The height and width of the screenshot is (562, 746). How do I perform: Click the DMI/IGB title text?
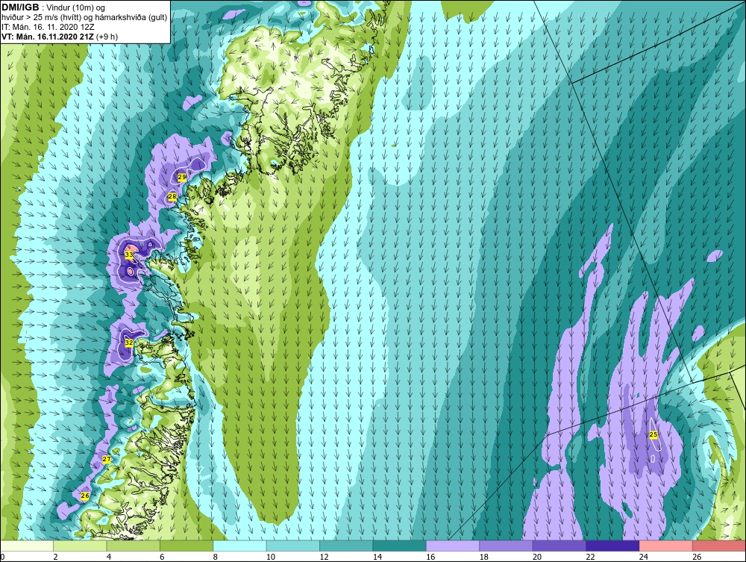click(20, 7)
